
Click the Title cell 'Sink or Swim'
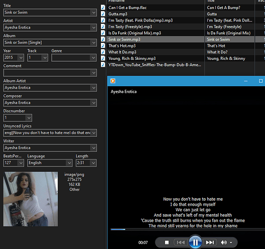pyautogui.click(x=218, y=39)
